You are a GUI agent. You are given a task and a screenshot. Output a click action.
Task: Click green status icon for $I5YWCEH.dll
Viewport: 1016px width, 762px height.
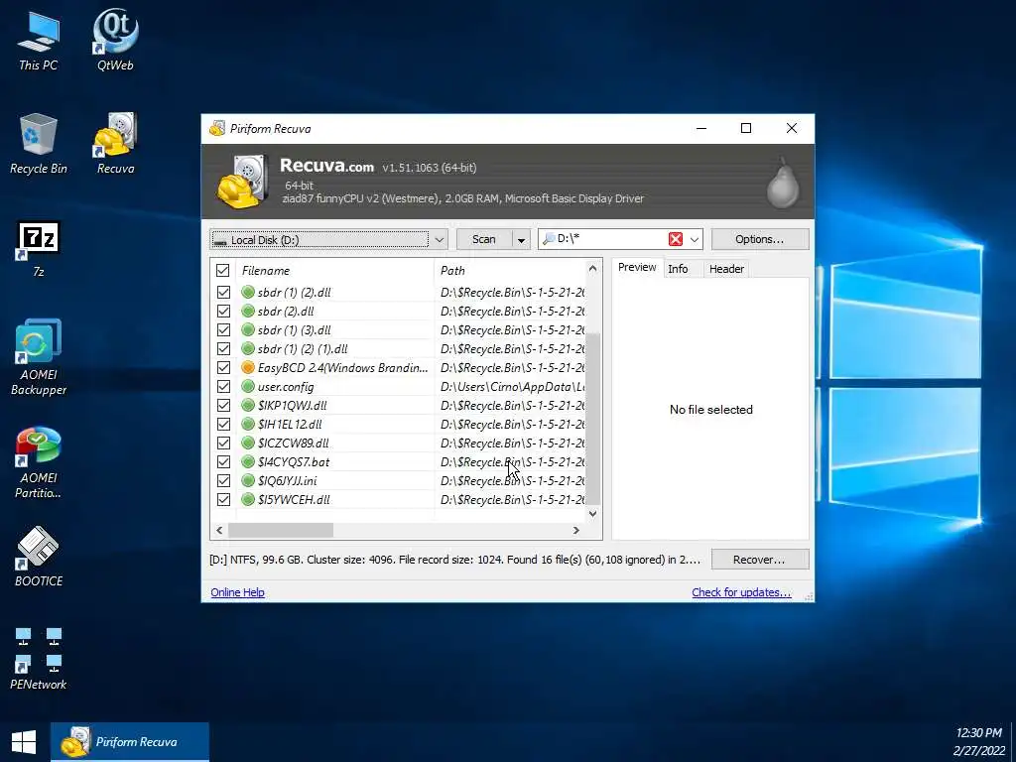tap(247, 499)
